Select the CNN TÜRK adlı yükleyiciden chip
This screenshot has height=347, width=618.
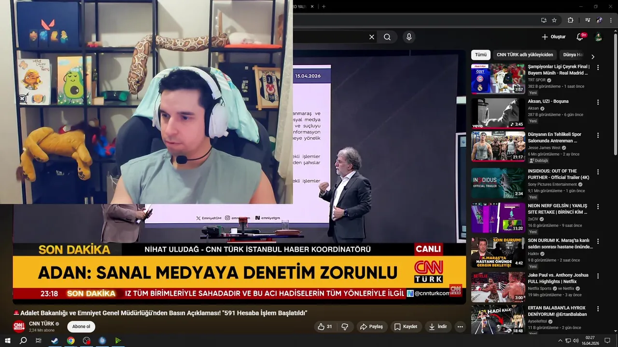tap(525, 55)
